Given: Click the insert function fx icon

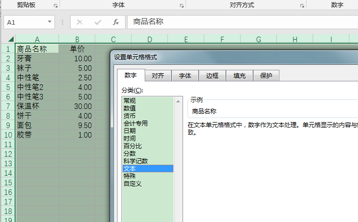Looking at the screenshot, I should coord(115,22).
